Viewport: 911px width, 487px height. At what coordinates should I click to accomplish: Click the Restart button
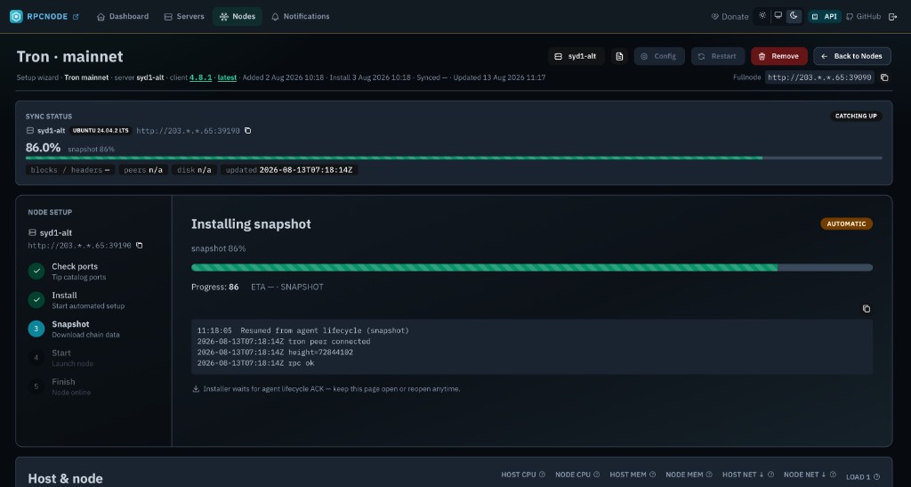point(718,56)
